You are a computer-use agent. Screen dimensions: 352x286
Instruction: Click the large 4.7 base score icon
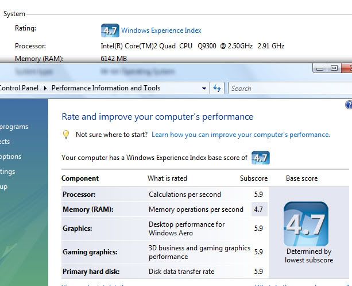coord(305,224)
